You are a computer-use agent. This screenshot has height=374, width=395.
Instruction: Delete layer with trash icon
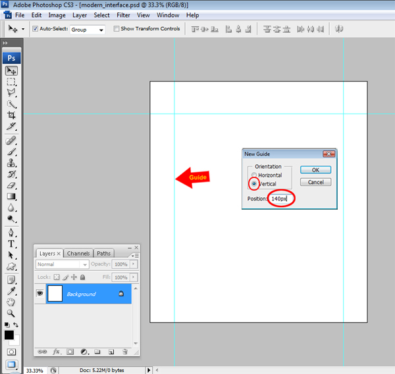[x=125, y=352]
